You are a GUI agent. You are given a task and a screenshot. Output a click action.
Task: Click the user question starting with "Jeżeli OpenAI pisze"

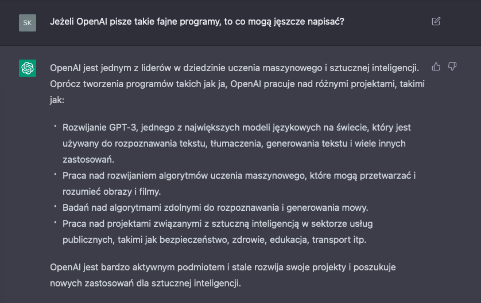(197, 22)
